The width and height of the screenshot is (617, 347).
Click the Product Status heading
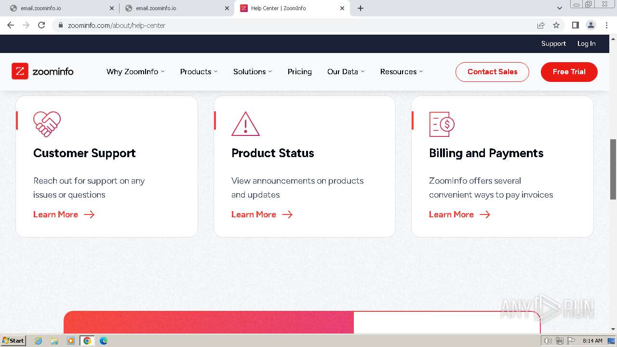pyautogui.click(x=273, y=153)
